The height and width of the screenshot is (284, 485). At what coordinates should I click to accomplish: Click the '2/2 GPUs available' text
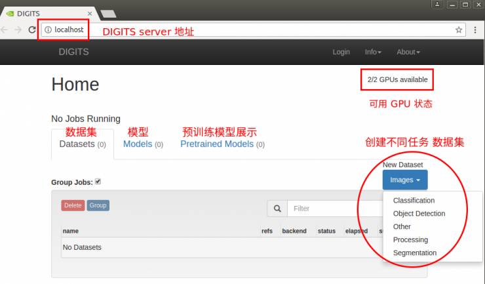[x=397, y=79]
